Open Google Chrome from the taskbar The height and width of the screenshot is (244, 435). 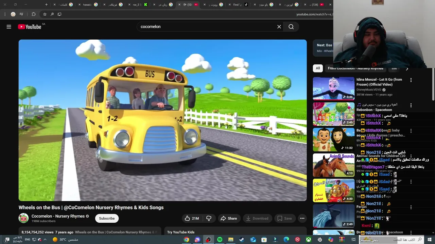coord(186,240)
